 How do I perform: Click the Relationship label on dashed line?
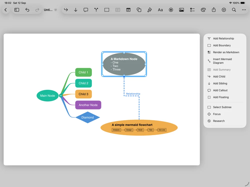(133, 94)
